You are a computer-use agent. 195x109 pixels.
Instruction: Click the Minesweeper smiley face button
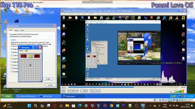point(30,56)
